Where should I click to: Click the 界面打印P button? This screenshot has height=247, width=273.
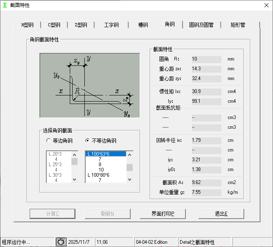(163, 214)
